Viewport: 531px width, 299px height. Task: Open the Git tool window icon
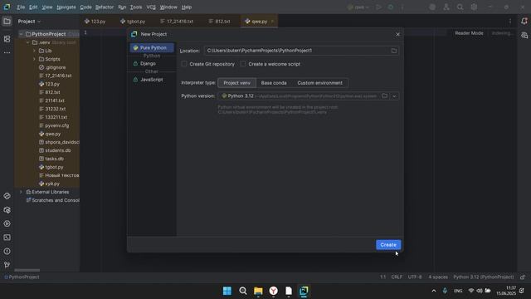click(x=7, y=265)
